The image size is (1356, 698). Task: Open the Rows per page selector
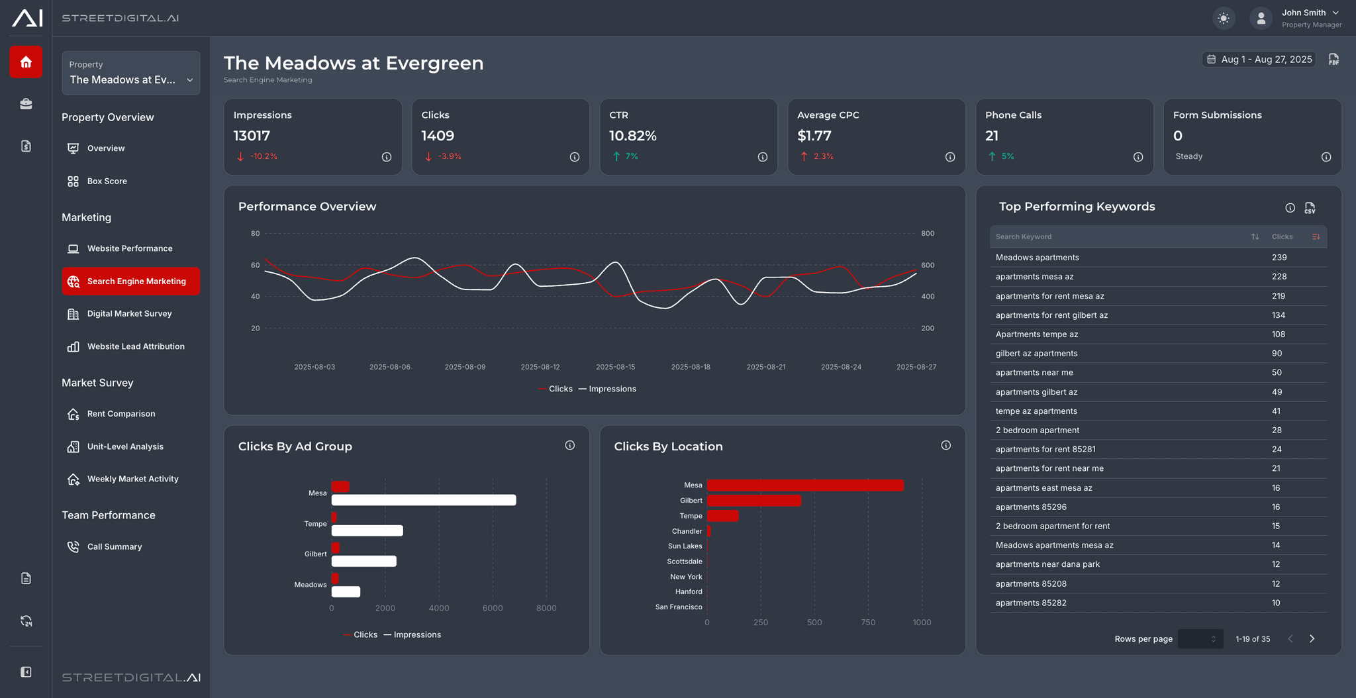[1200, 638]
